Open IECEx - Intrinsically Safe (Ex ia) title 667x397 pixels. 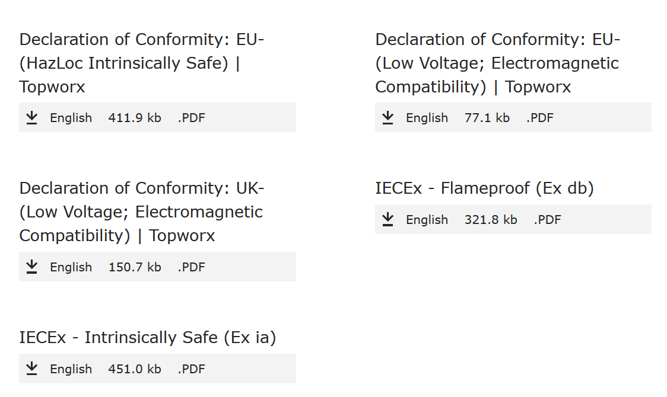[148, 338]
